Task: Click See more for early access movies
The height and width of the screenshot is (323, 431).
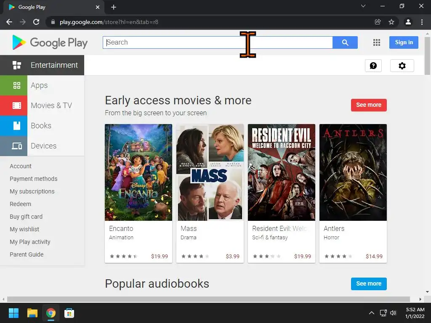Action: tap(369, 105)
